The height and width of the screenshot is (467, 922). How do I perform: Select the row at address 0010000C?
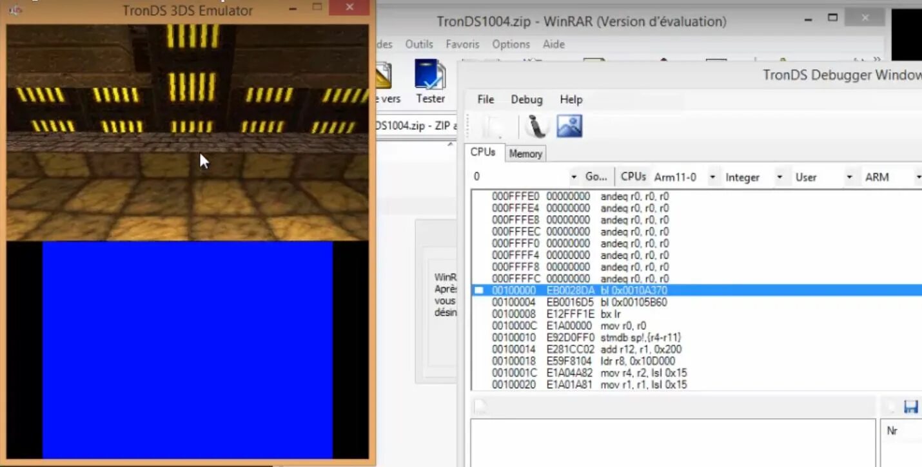pyautogui.click(x=697, y=326)
